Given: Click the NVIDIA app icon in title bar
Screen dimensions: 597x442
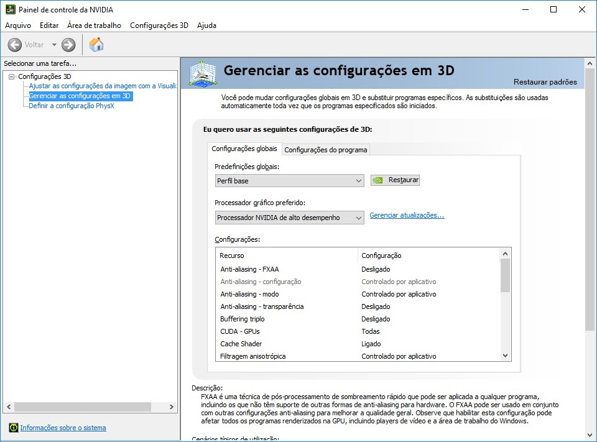Looking at the screenshot, I should (x=11, y=9).
